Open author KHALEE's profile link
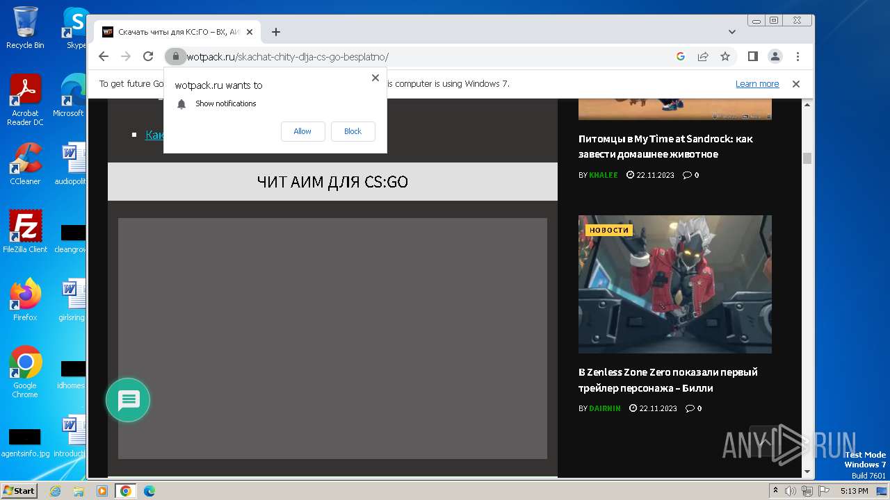The height and width of the screenshot is (500, 890). pyautogui.click(x=604, y=175)
